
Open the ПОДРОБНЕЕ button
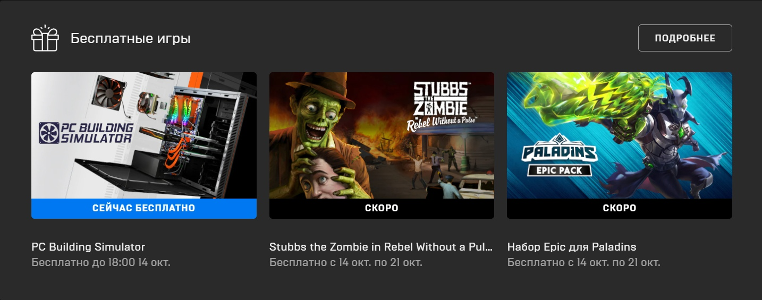tap(685, 38)
